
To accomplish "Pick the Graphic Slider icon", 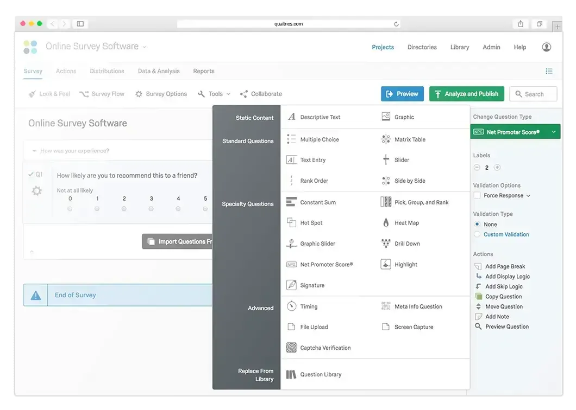I will pyautogui.click(x=291, y=243).
